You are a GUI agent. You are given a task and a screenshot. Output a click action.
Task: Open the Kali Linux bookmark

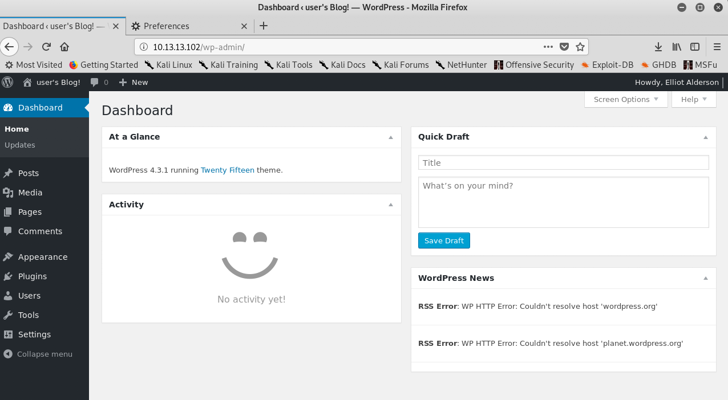(x=168, y=65)
